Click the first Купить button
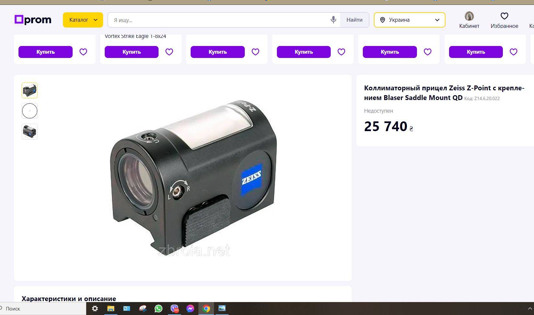Screen dimensions: 534x315 (x=45, y=52)
